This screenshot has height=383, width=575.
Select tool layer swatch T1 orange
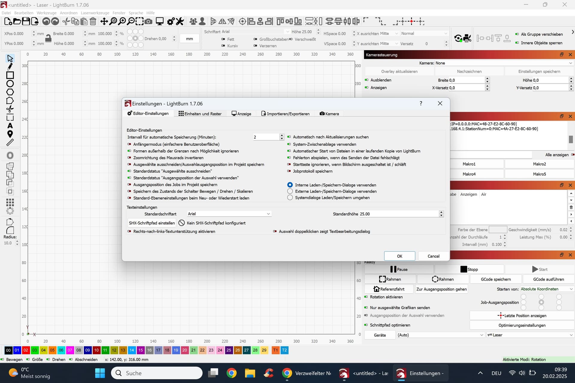(276, 350)
